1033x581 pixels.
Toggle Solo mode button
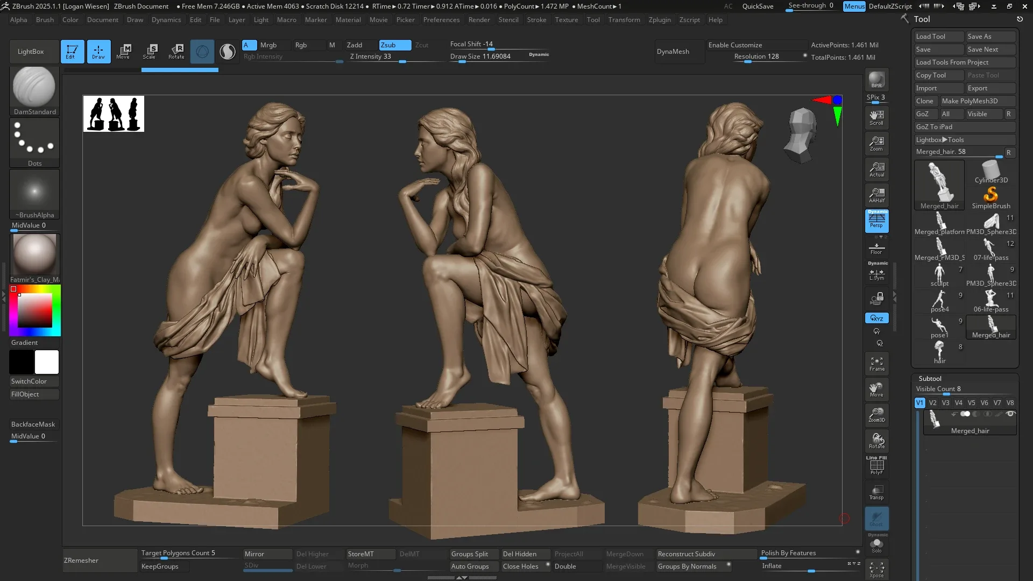pos(876,544)
